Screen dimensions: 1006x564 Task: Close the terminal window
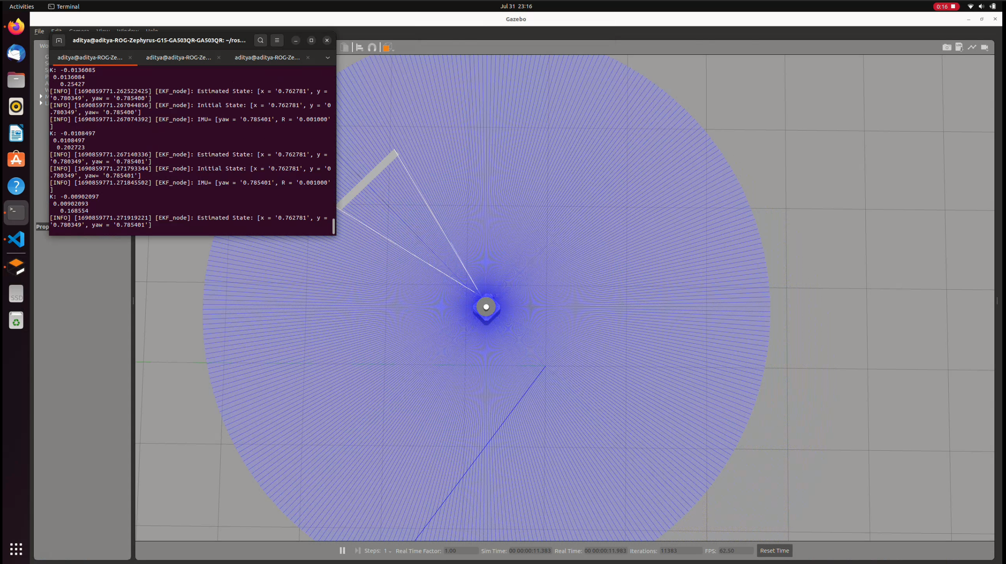click(327, 40)
